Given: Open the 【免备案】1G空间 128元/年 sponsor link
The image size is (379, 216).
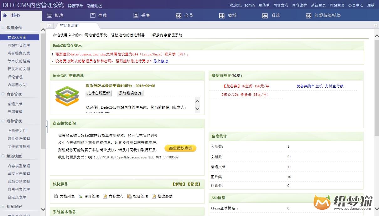Looking at the screenshot, I should pos(247,86).
